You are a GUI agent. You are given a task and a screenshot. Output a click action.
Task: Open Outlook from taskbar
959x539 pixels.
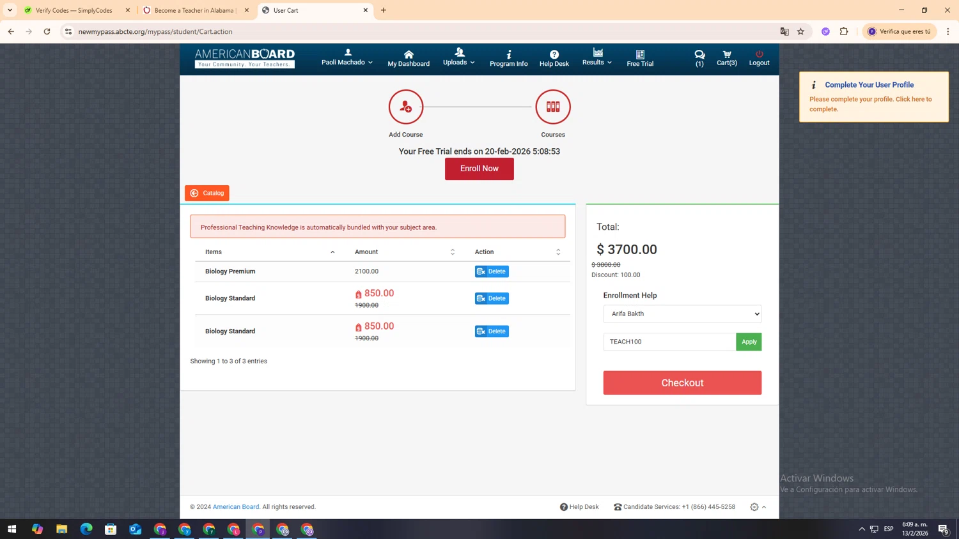click(135, 529)
